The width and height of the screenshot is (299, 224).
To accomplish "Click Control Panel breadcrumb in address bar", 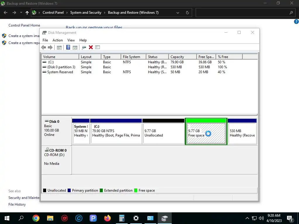I will tap(53, 13).
